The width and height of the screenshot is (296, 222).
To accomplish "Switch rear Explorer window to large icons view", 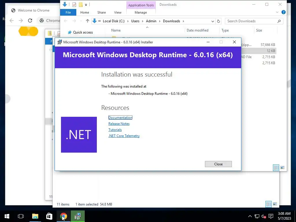I will [275, 204].
